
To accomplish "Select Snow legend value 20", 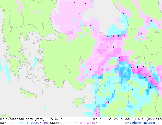I will pos(84,123).
